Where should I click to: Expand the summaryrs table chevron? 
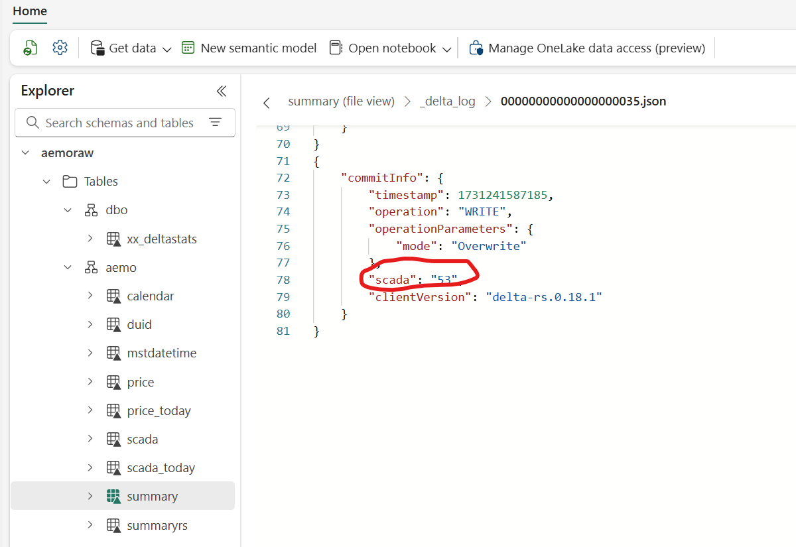pyautogui.click(x=90, y=525)
